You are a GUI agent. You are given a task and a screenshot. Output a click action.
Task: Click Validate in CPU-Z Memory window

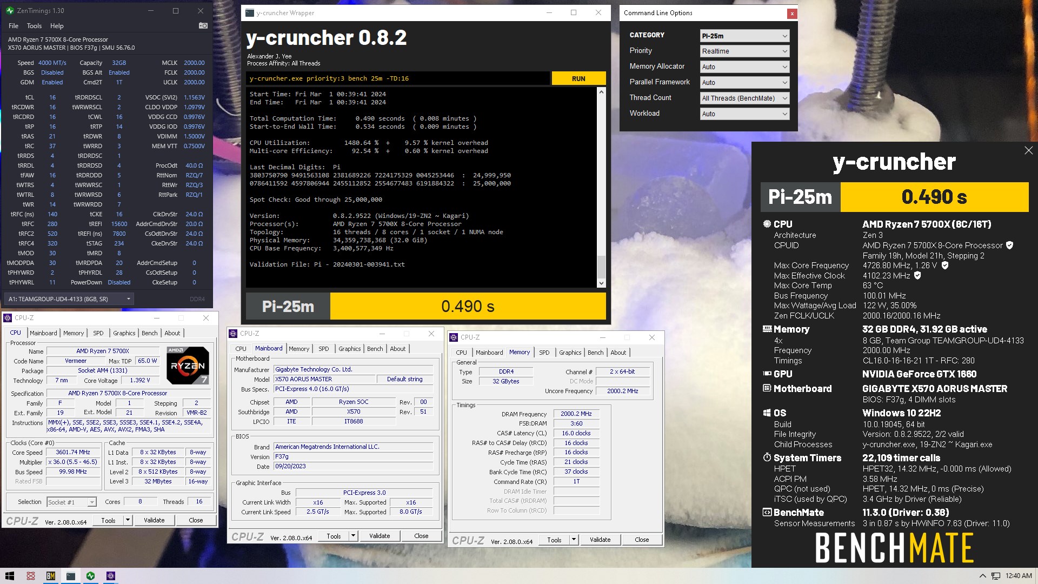600,540
